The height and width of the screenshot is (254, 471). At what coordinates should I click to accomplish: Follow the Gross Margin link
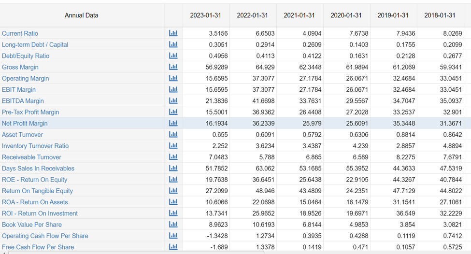[x=20, y=67]
